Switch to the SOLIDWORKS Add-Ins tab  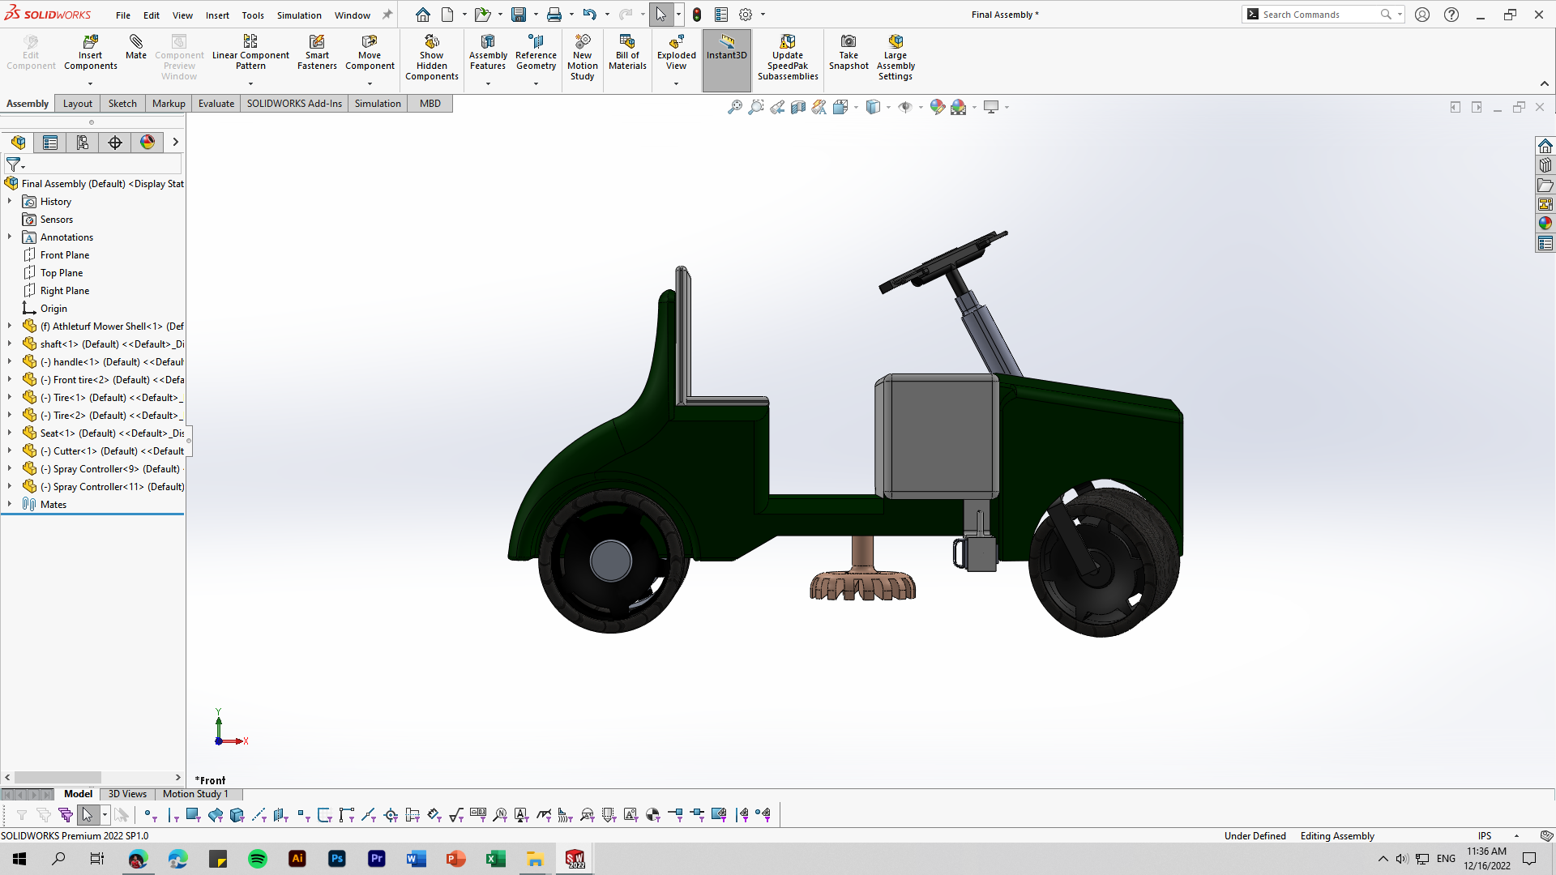pyautogui.click(x=294, y=104)
